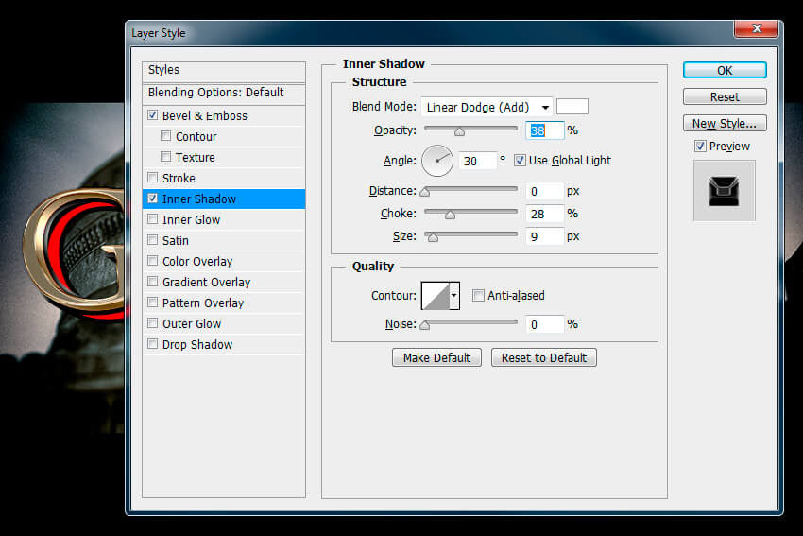Image resolution: width=803 pixels, height=536 pixels.
Task: Select the Gradient Overlay settings row
Action: (x=224, y=282)
